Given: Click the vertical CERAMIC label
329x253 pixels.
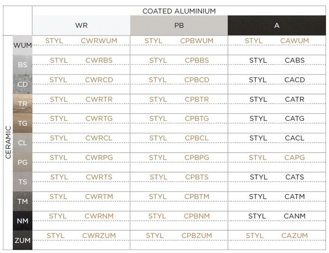Looking at the screenshot, I should point(8,142).
